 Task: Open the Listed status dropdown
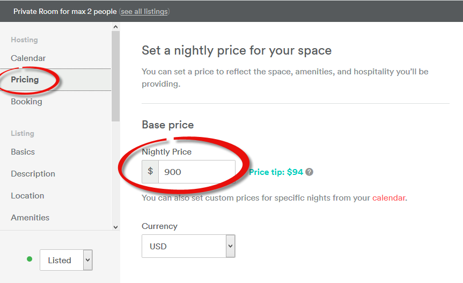tap(61, 260)
